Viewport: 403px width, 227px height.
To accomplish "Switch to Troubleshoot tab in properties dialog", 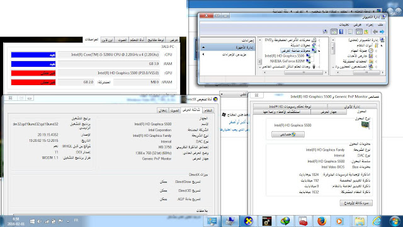I will (x=281, y=112).
